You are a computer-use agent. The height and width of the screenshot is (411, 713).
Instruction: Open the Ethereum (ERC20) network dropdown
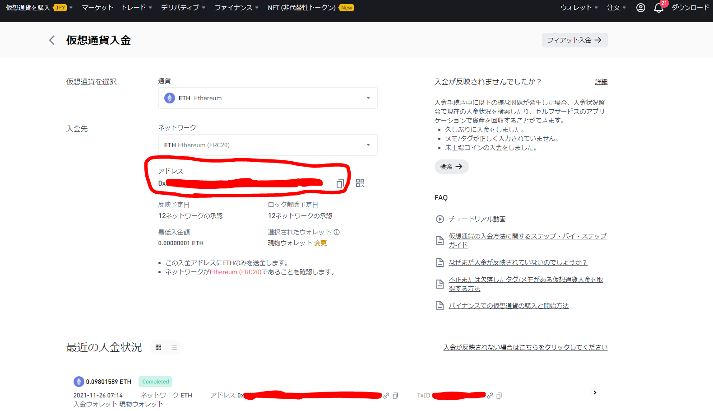click(x=268, y=145)
